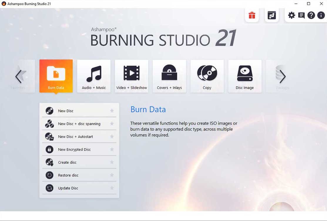Choose Update Disc label
327x221 pixels.
click(68, 188)
